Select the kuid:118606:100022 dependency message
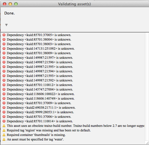The image size is (149, 145). pyautogui.click(x=41, y=94)
